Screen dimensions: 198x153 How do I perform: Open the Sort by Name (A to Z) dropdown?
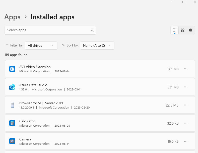[x=97, y=45]
